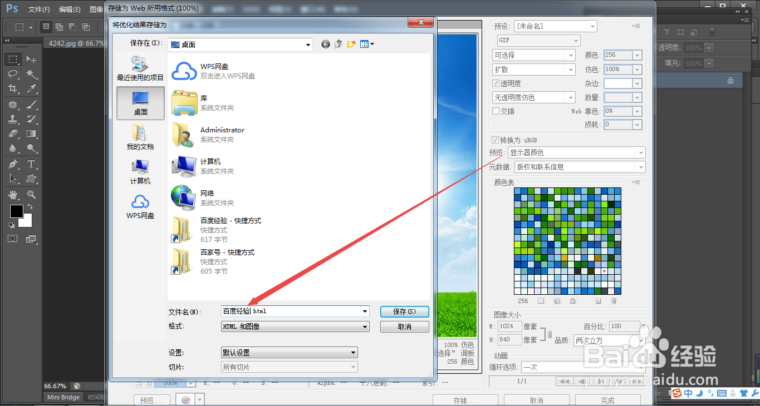This screenshot has height=406, width=760.
Task: Click the delete color trash icon
Action: (614, 301)
